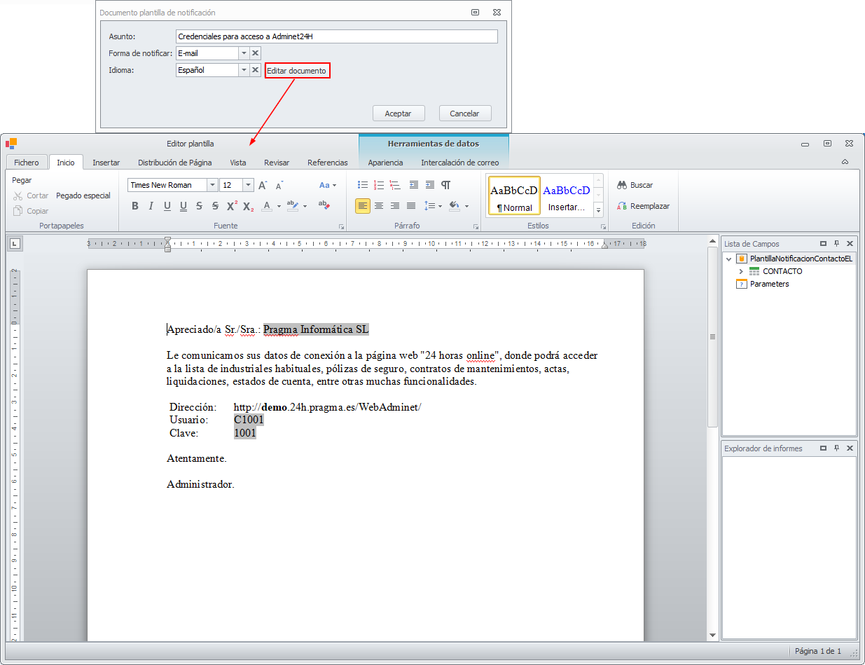Align text right
The height and width of the screenshot is (665, 865).
395,205
